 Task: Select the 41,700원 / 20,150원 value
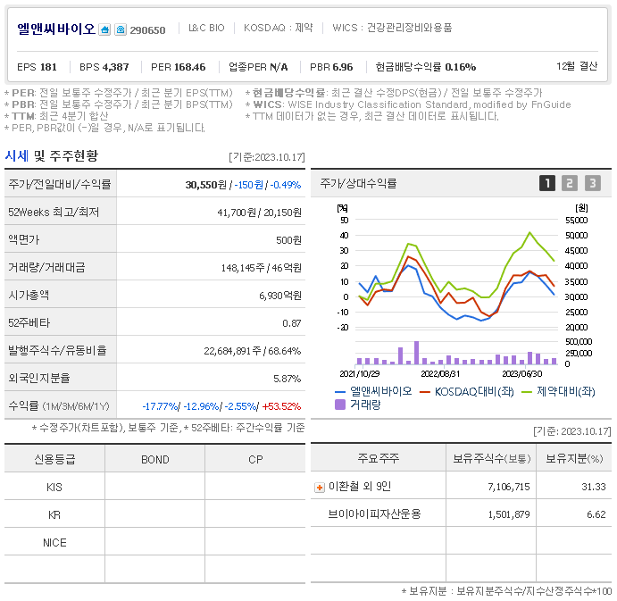[259, 213]
